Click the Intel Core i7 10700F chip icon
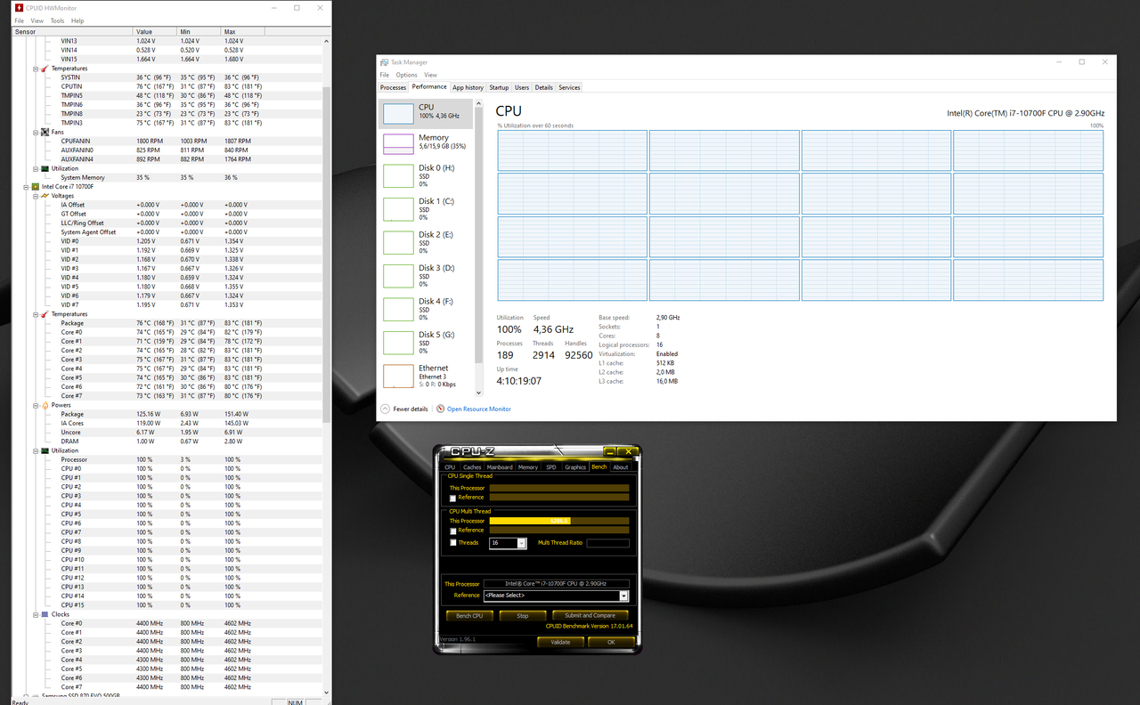Viewport: 1140px width, 705px height. point(35,187)
